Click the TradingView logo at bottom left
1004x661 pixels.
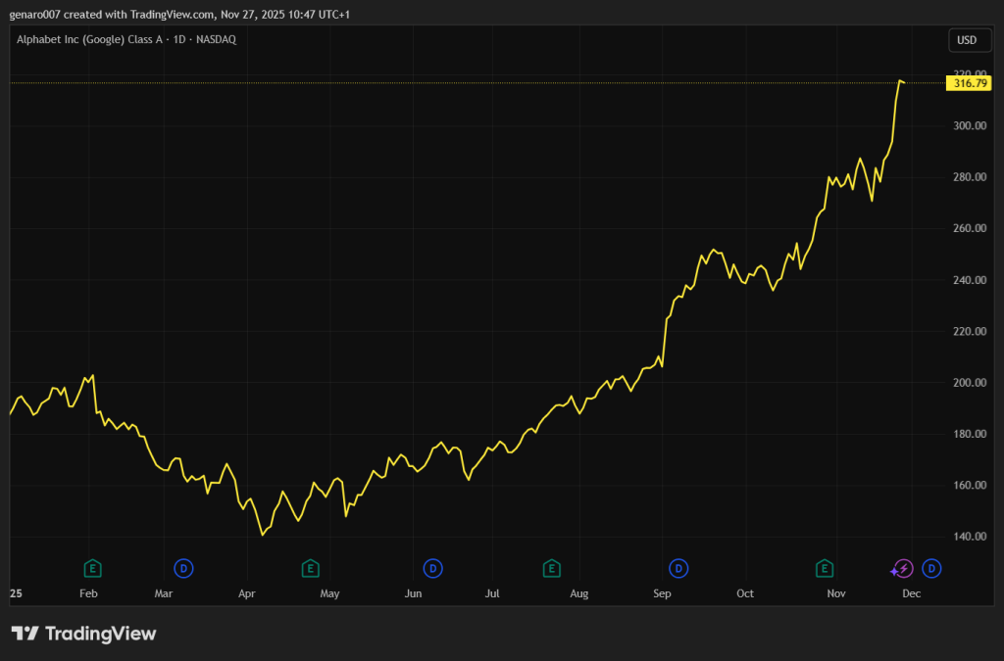point(83,634)
